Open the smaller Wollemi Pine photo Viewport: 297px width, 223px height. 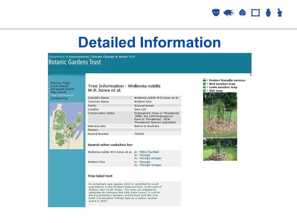(220, 149)
